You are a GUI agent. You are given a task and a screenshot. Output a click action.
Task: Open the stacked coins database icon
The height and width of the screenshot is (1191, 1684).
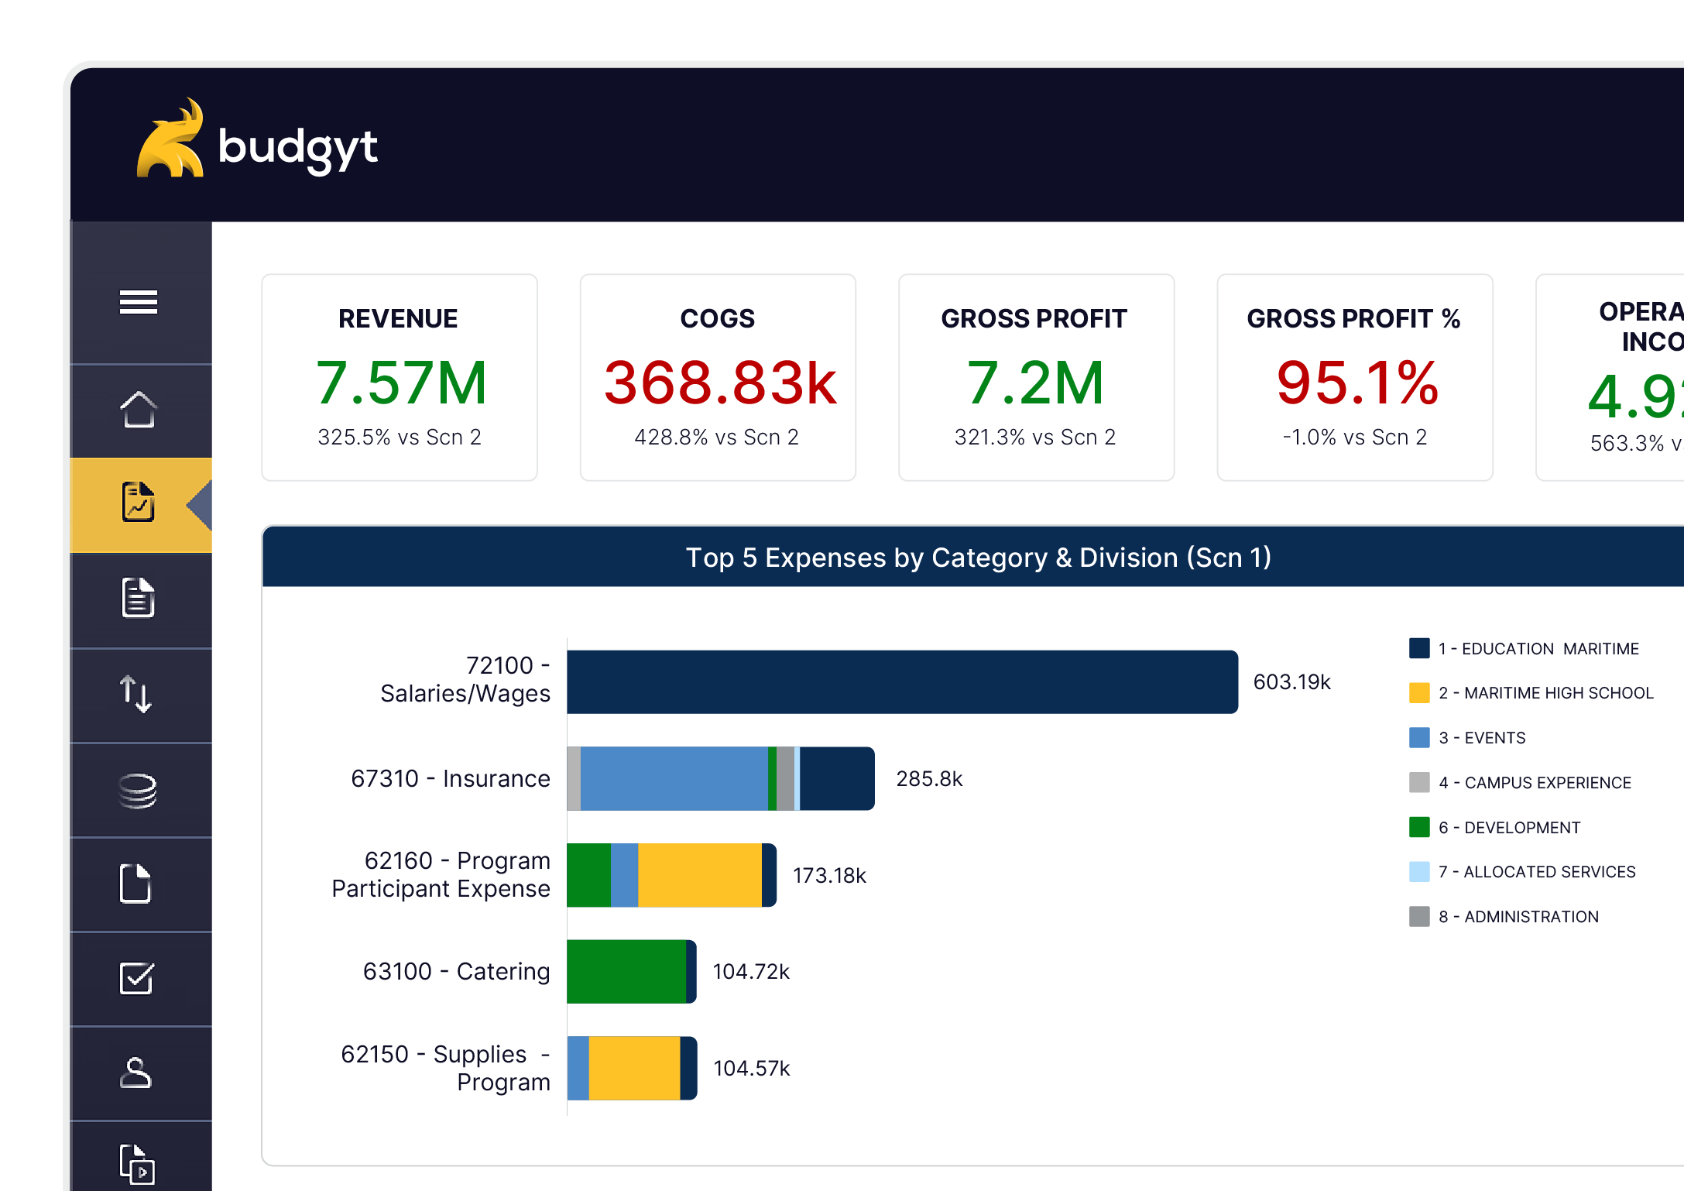pyautogui.click(x=138, y=791)
